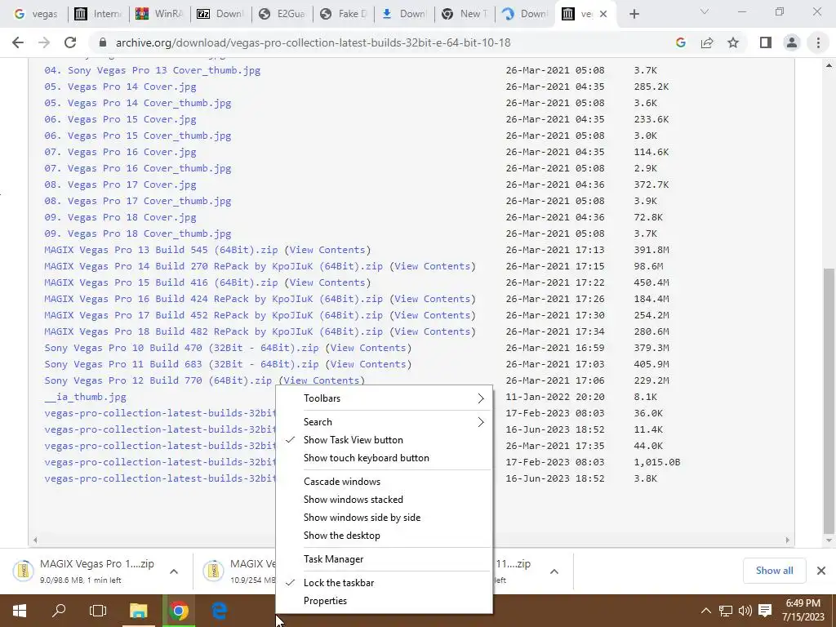The width and height of the screenshot is (836, 627).
Task: Open taskbar Properties
Action: [384, 601]
